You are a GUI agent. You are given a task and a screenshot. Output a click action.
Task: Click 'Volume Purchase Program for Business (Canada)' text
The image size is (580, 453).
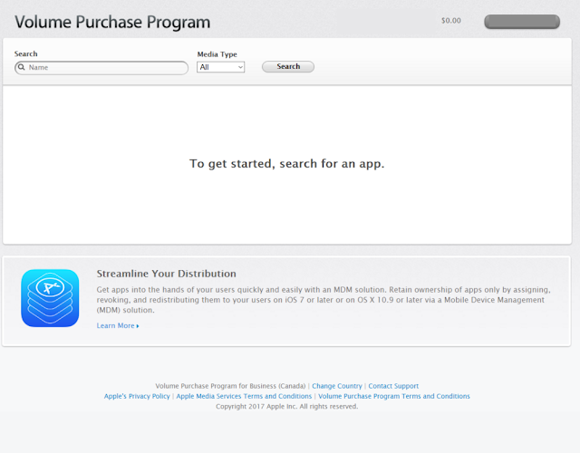230,386
